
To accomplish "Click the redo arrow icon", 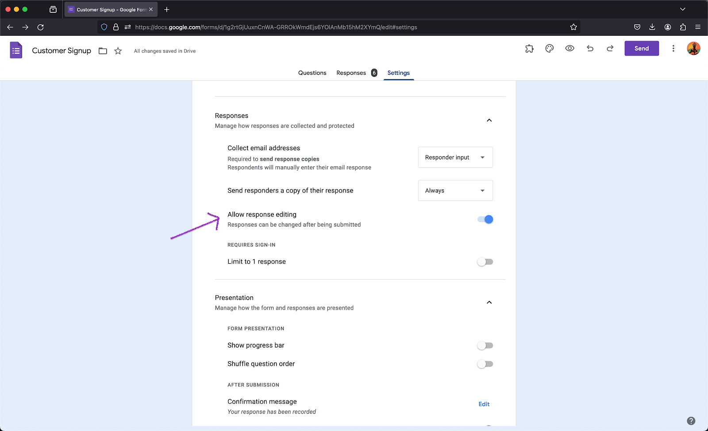I will click(610, 49).
